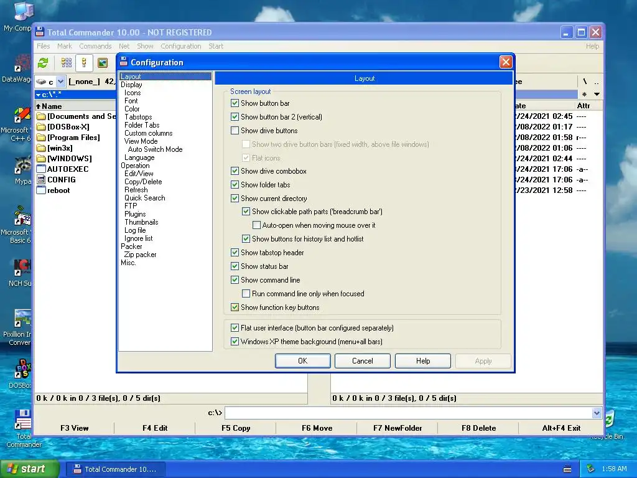This screenshot has height=478, width=637.
Task: Click the Pixillion Image Converter desktop icon
Action: [23, 318]
